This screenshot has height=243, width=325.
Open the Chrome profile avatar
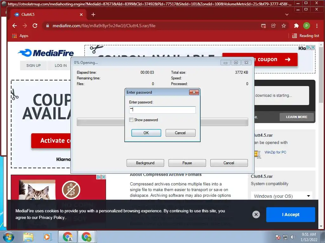(x=307, y=26)
